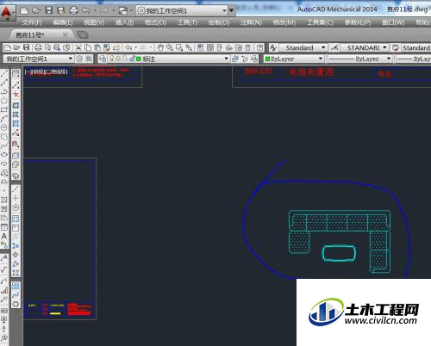The width and height of the screenshot is (431, 346).
Task: Toggle the lock icon of 标注 layer
Action: (132, 59)
